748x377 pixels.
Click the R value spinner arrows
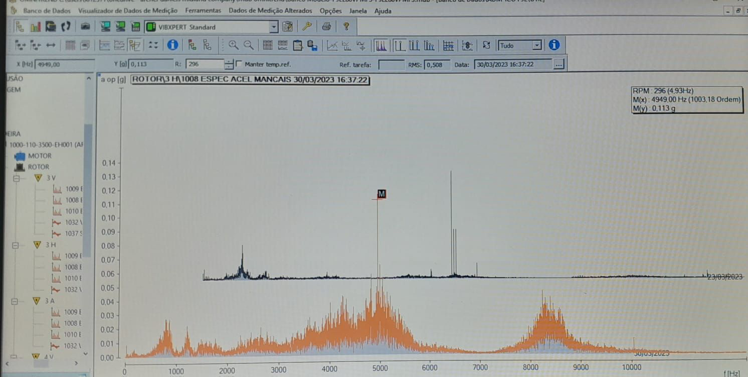click(x=229, y=64)
